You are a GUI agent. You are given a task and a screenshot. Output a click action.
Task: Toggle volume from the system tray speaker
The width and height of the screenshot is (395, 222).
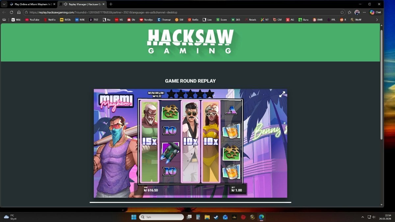coord(374,217)
